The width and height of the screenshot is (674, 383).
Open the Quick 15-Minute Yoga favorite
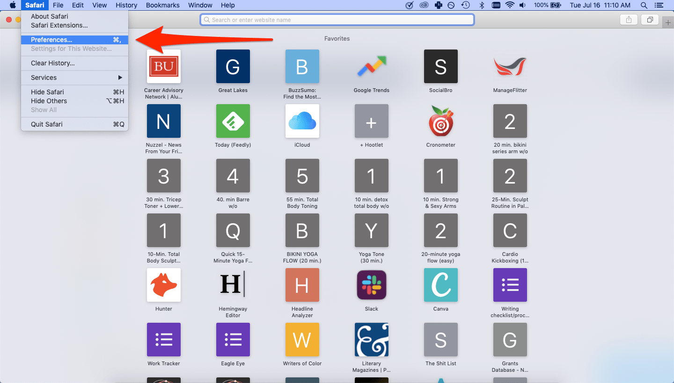point(233,230)
